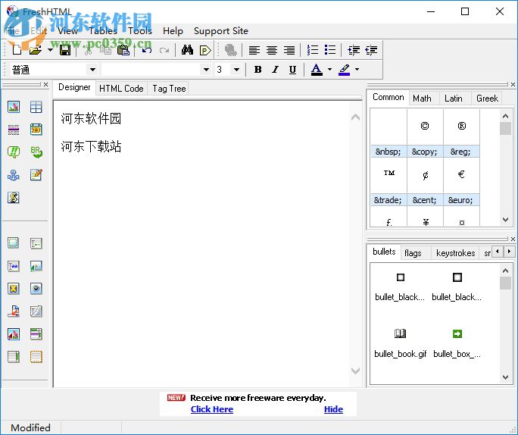
Task: Click the Insert Table icon in sidebar
Action: (x=36, y=107)
